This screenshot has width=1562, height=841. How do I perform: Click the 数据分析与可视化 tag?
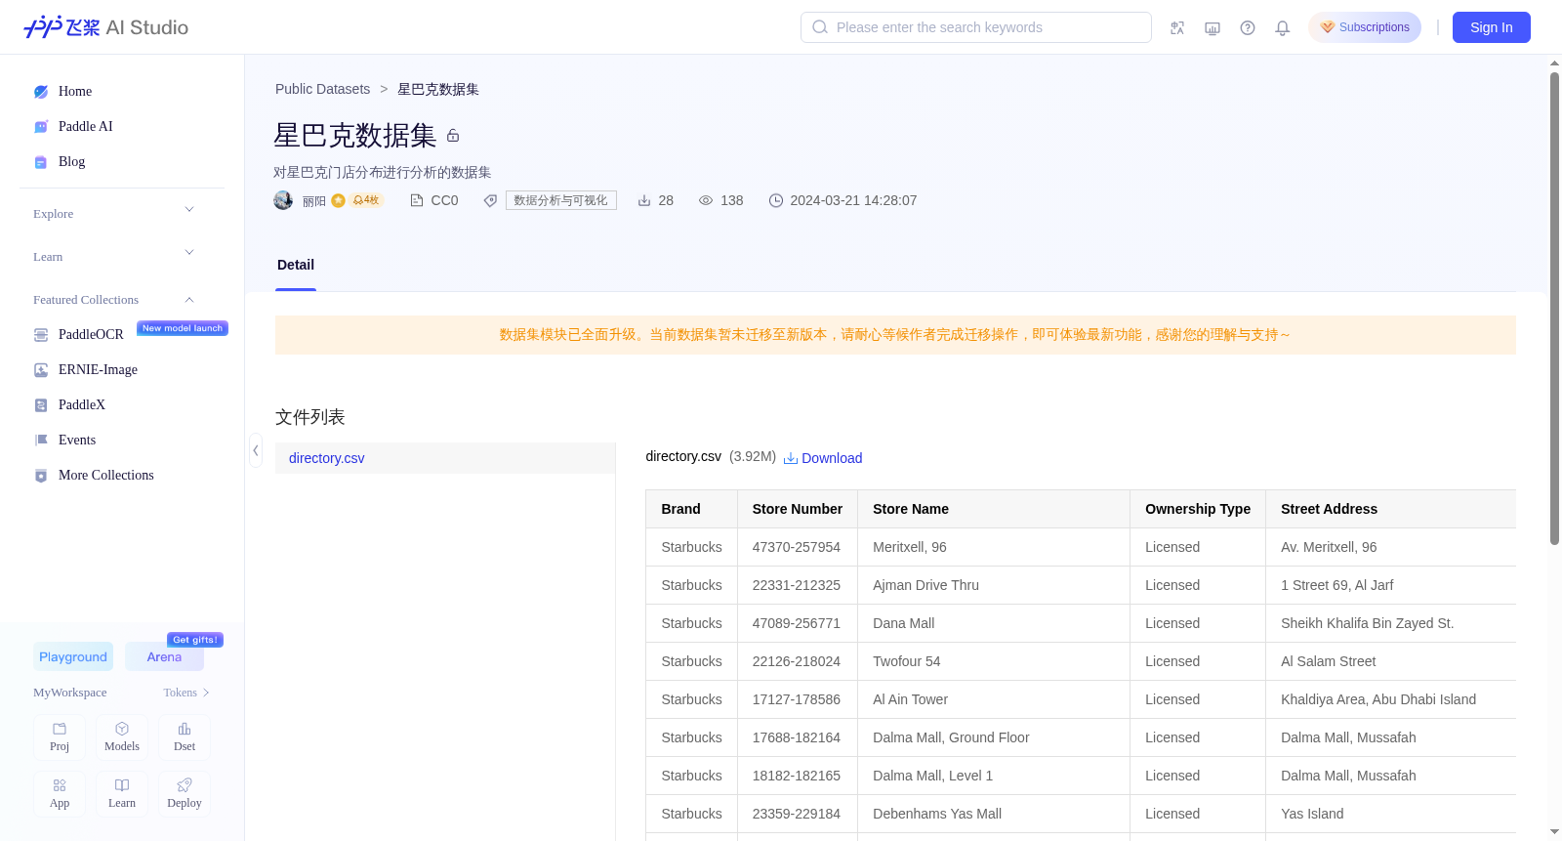[x=561, y=200]
